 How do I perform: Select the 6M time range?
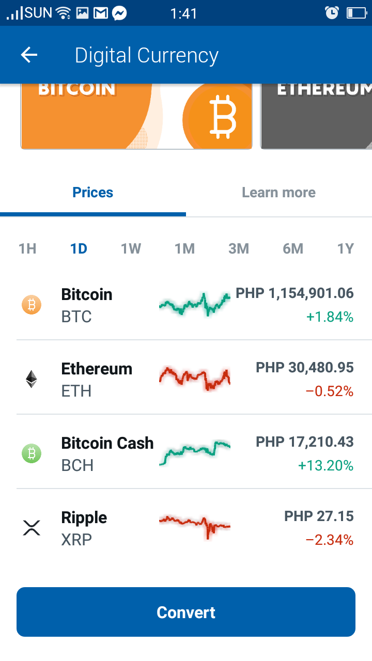pyautogui.click(x=293, y=249)
